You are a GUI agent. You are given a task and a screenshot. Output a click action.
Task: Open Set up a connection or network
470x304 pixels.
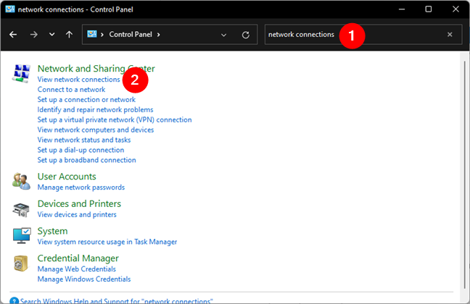pos(86,100)
